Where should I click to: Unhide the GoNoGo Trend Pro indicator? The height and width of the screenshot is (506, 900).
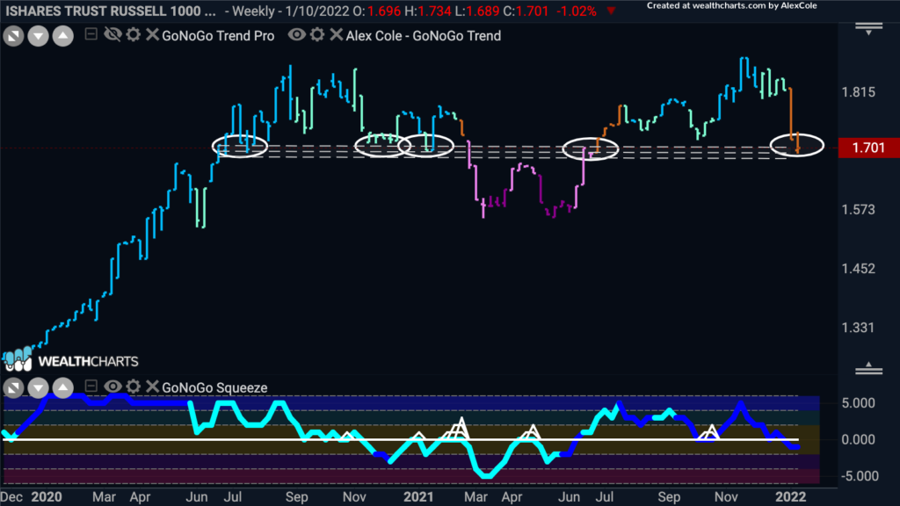click(x=112, y=35)
